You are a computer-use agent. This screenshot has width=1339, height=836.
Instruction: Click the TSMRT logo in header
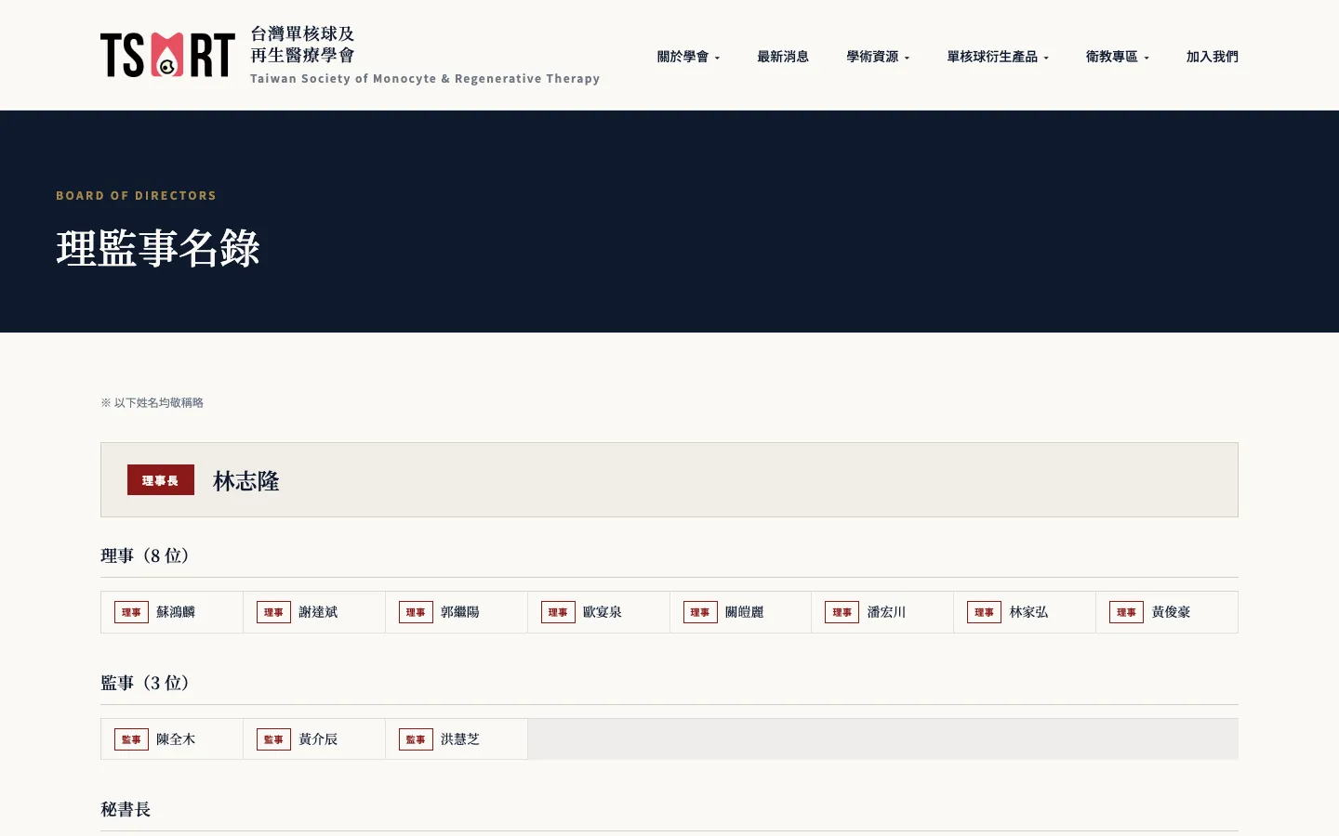pos(167,55)
